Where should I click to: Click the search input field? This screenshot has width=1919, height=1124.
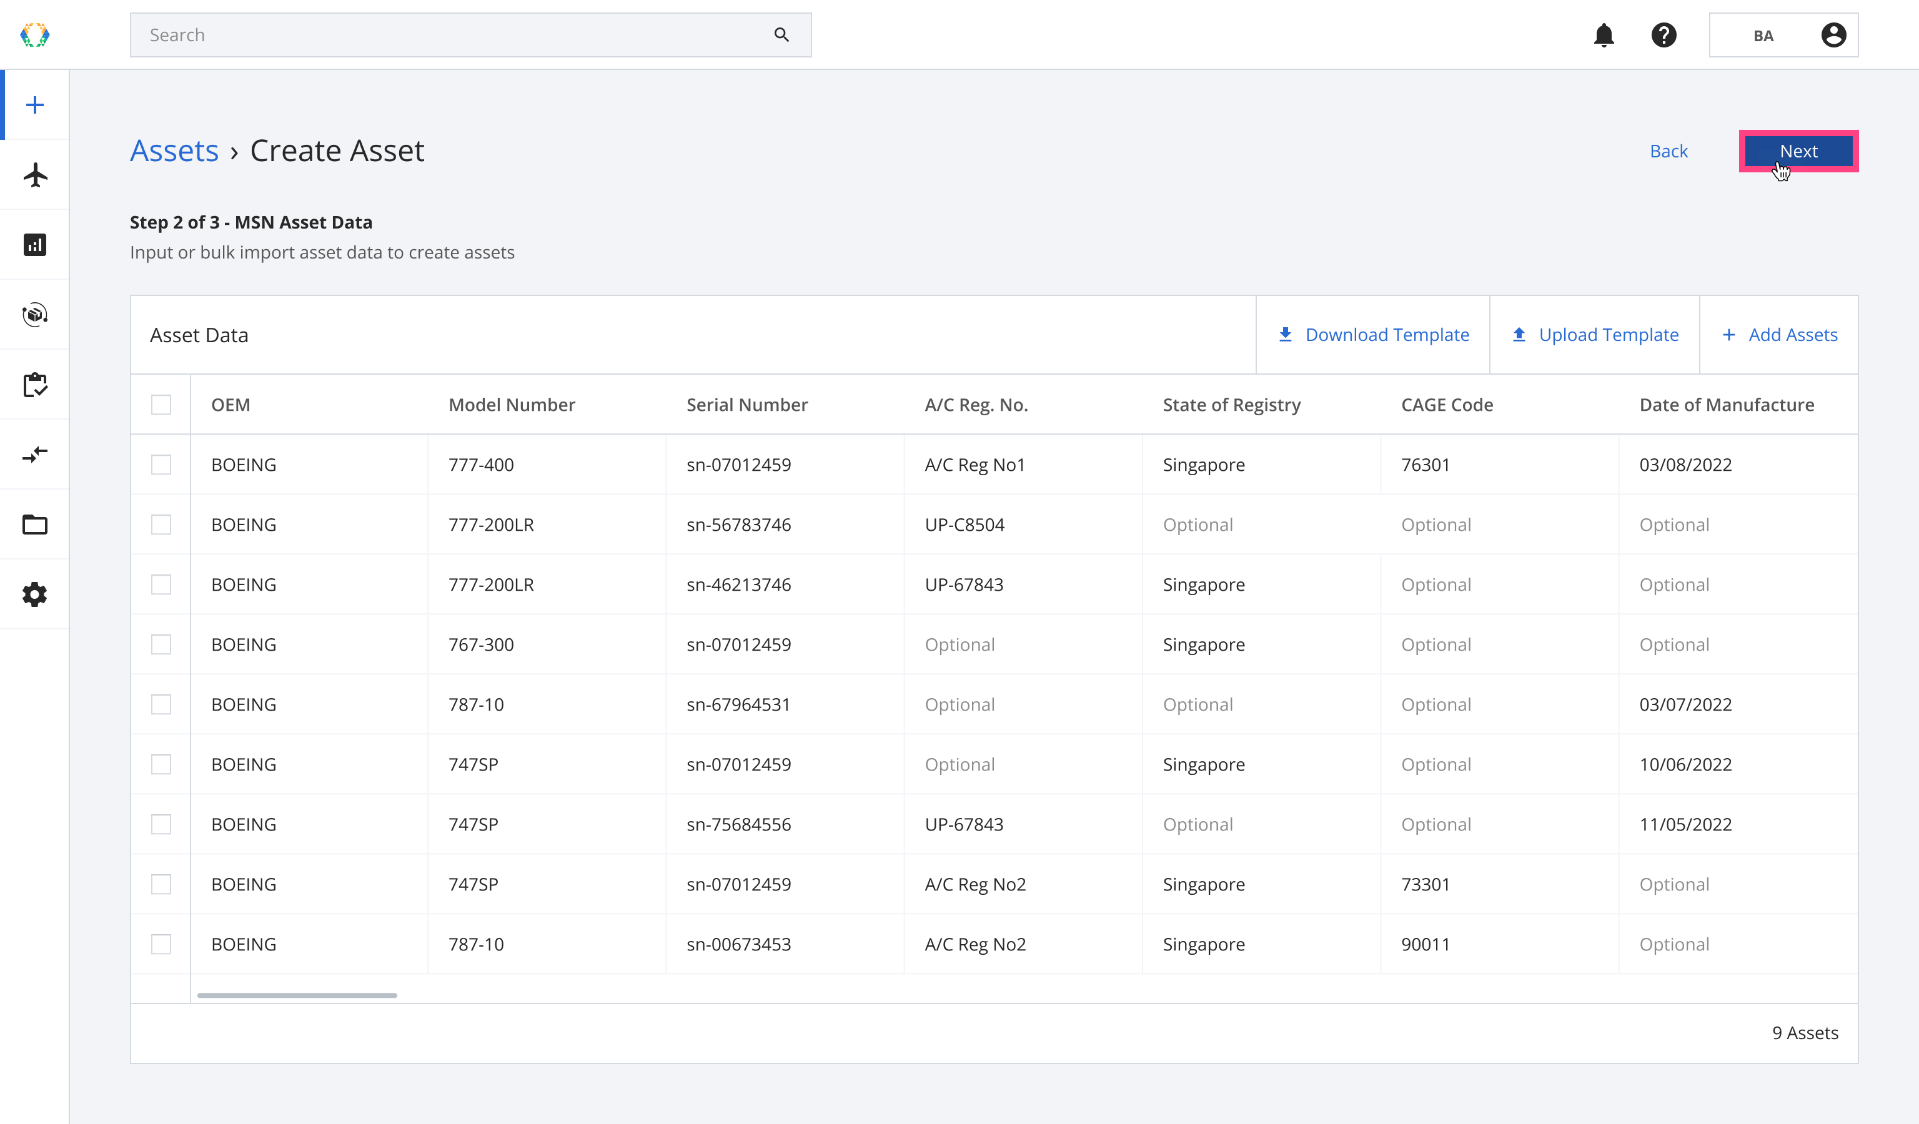point(471,35)
